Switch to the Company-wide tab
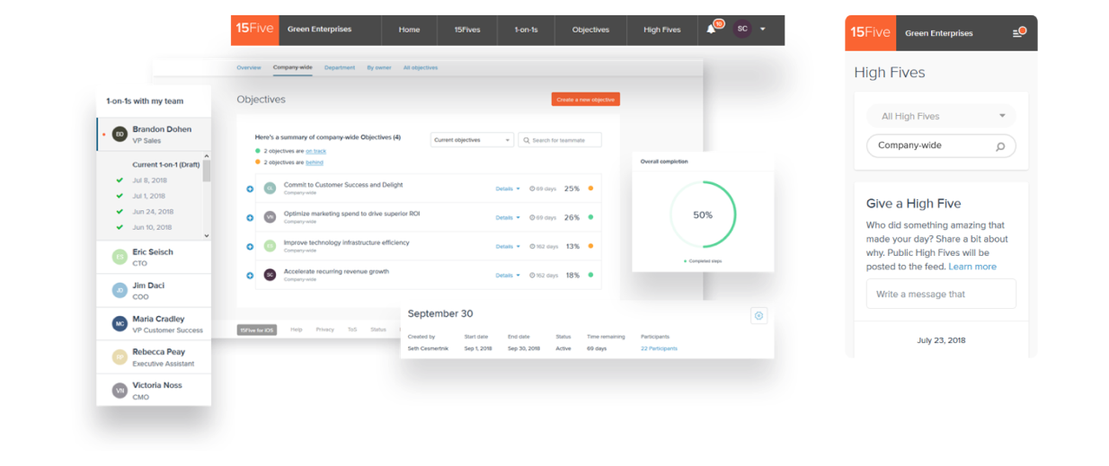The image size is (1109, 466). tap(293, 67)
